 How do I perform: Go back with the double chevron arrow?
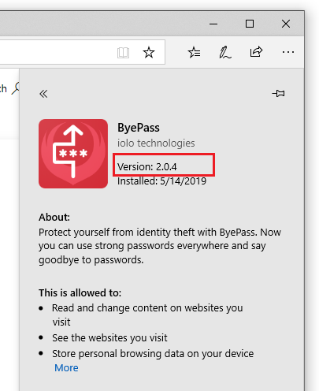click(43, 94)
